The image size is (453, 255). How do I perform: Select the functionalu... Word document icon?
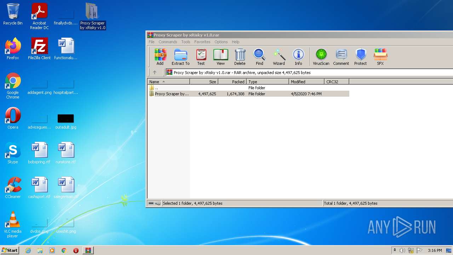tap(66, 49)
